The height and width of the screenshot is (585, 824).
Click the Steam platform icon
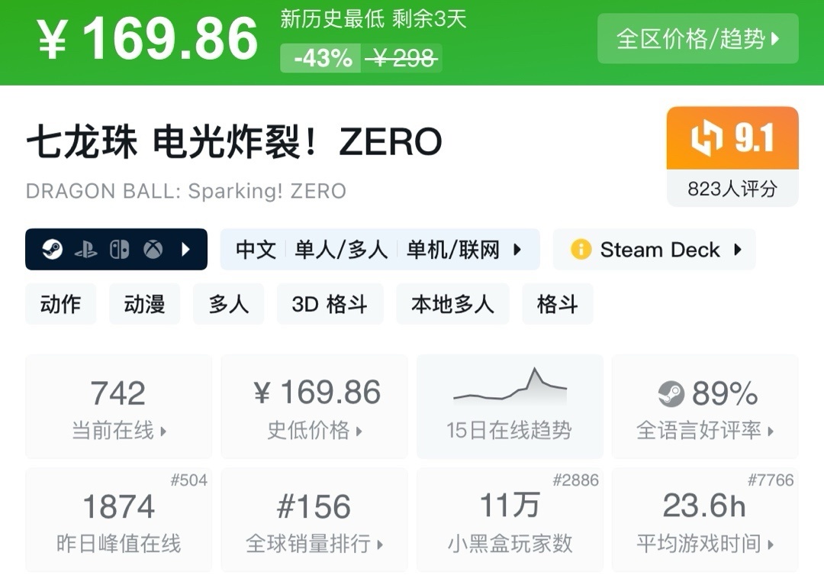pos(52,250)
